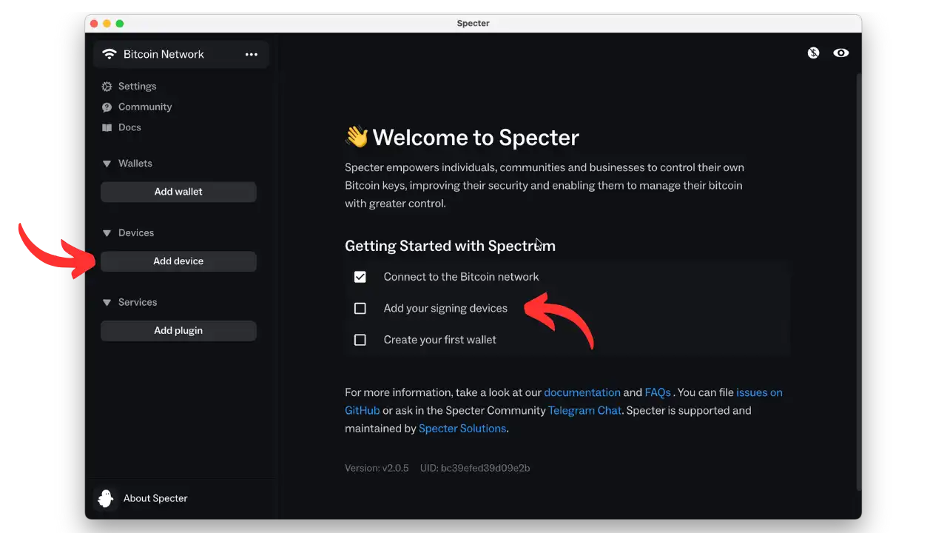Toggle the crossed-out Bitcoin price icon
The image size is (947, 533).
click(x=814, y=53)
